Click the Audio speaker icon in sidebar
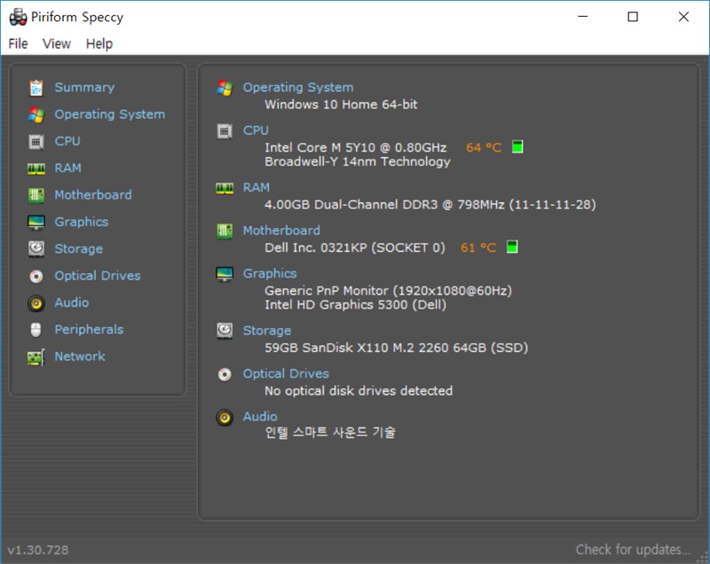The image size is (710, 564). [36, 303]
